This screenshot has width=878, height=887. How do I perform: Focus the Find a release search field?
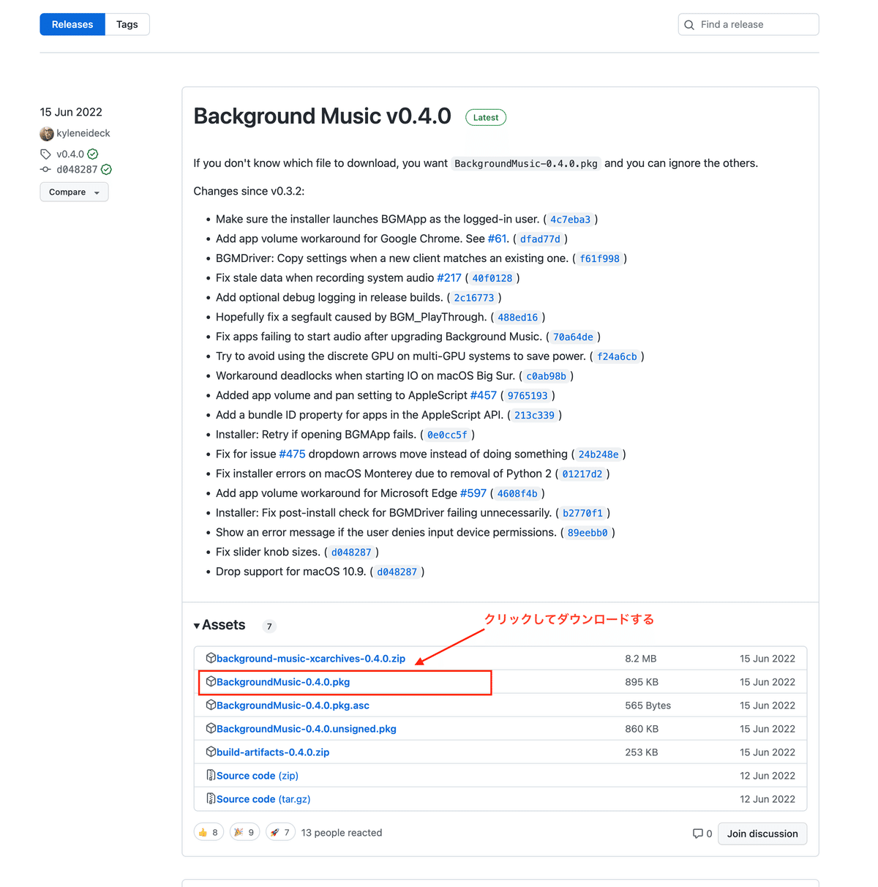(x=748, y=24)
